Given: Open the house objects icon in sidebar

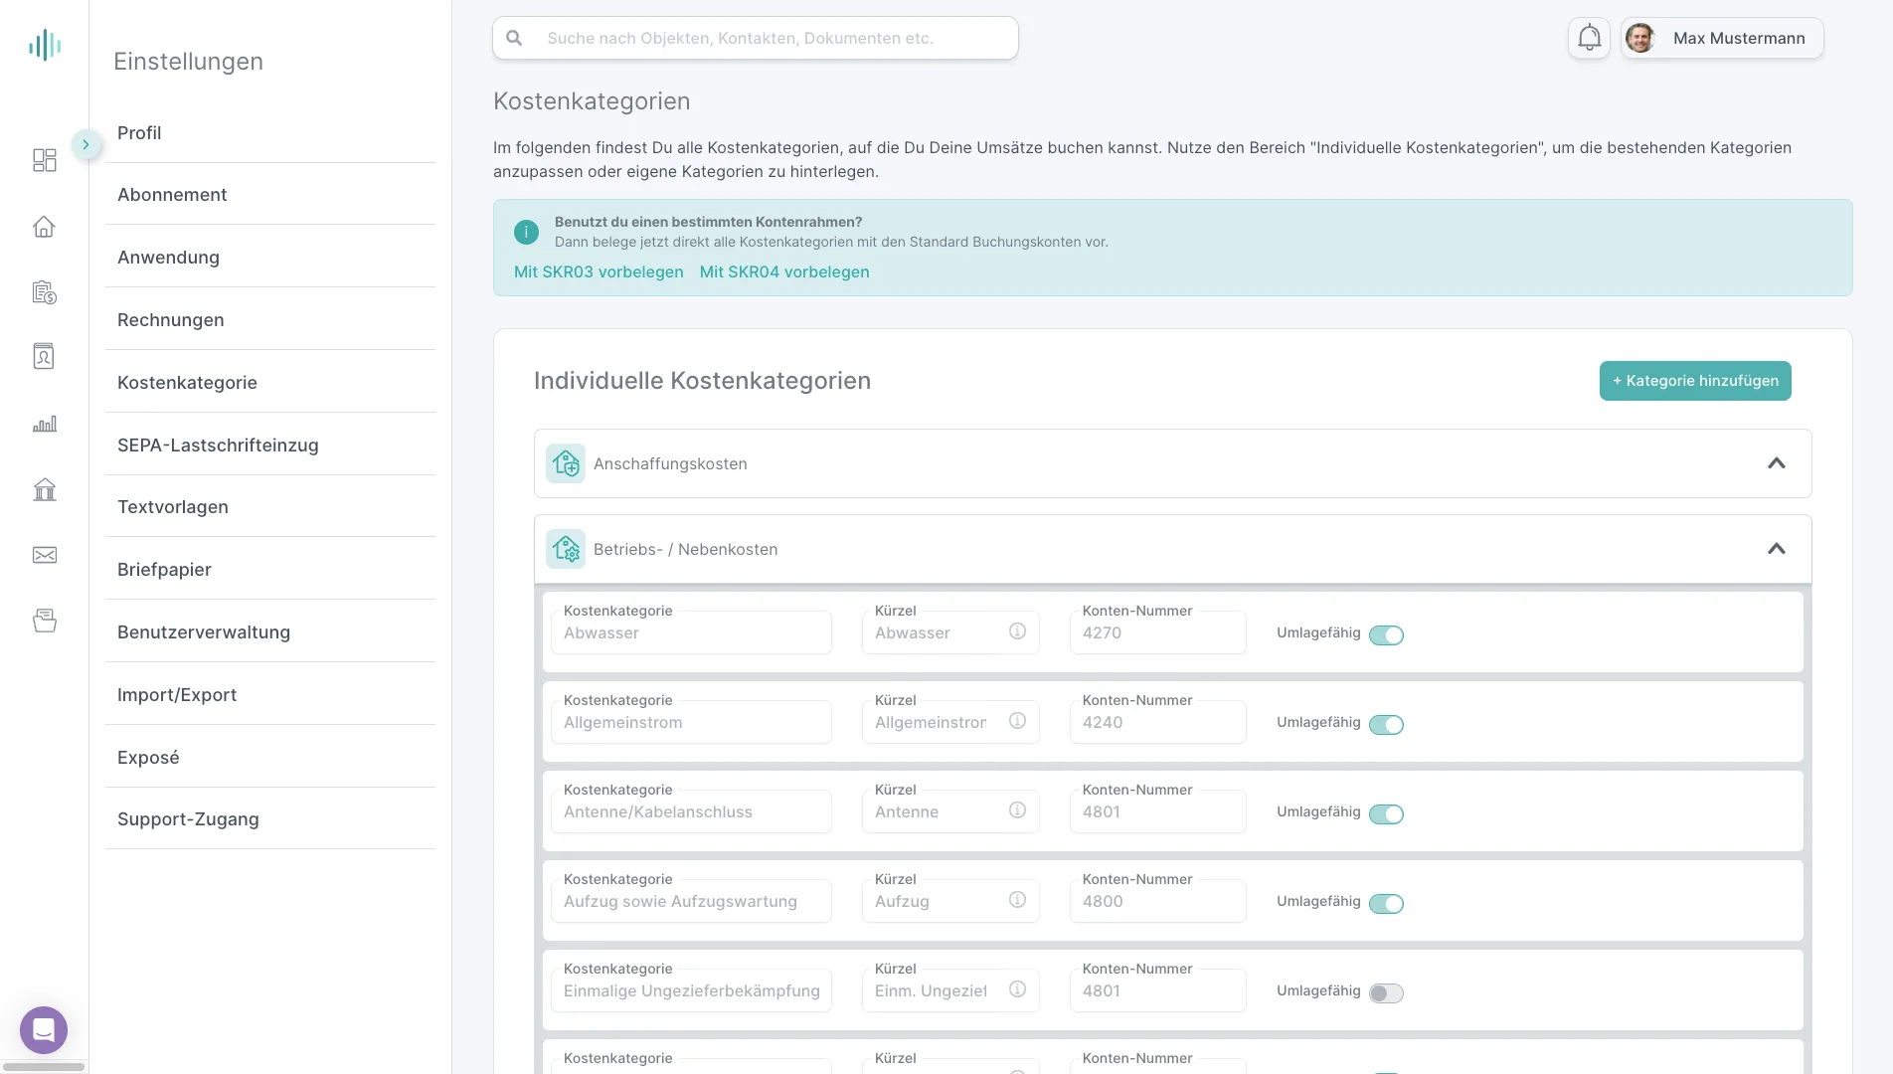Looking at the screenshot, I should 45,227.
